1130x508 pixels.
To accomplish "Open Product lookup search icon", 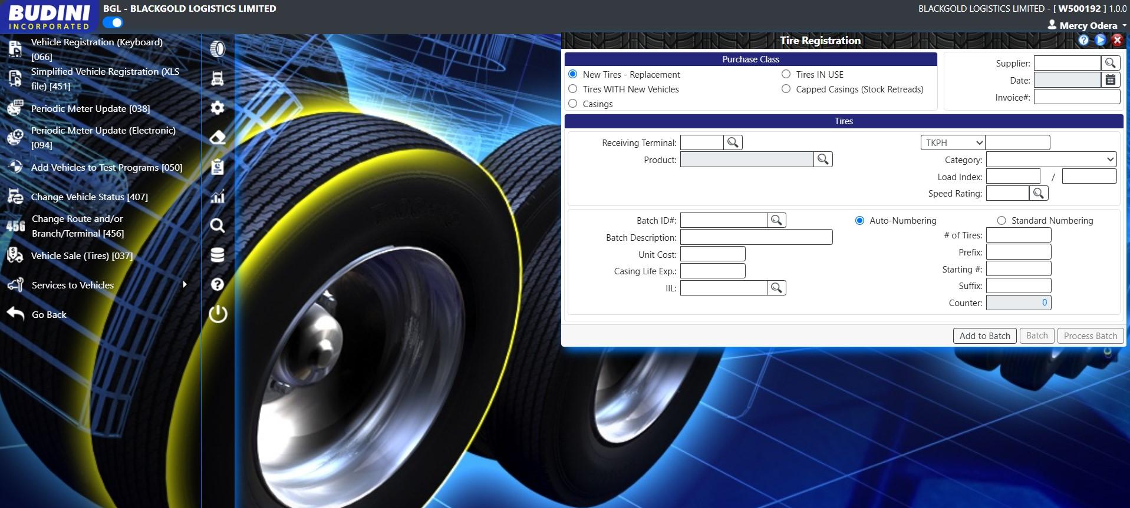I will click(x=823, y=160).
